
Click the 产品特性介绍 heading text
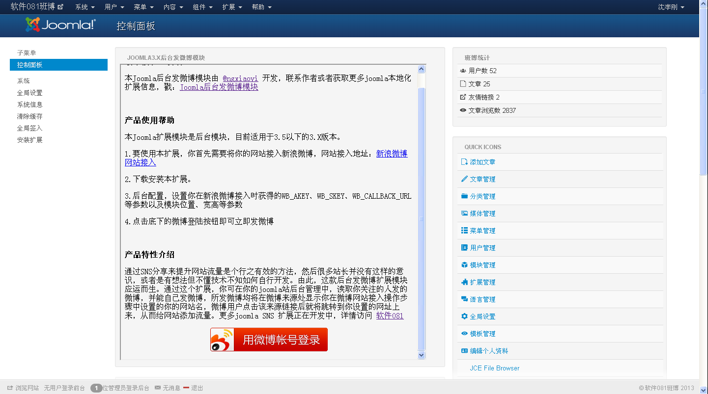149,255
